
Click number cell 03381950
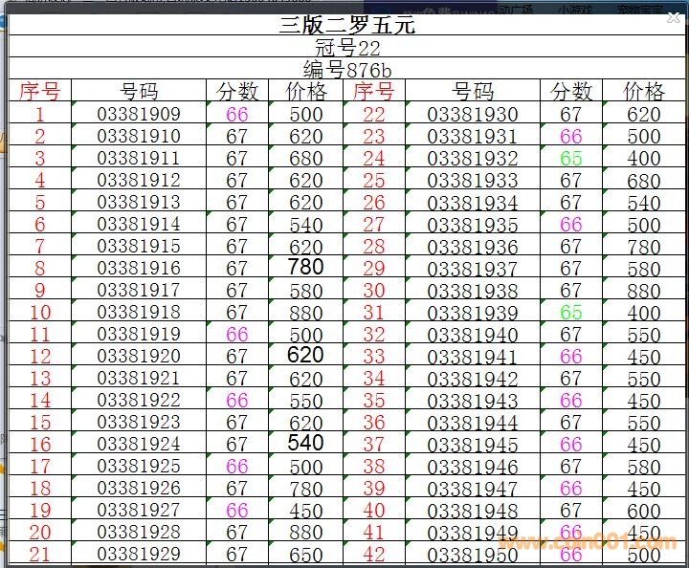tap(473, 555)
